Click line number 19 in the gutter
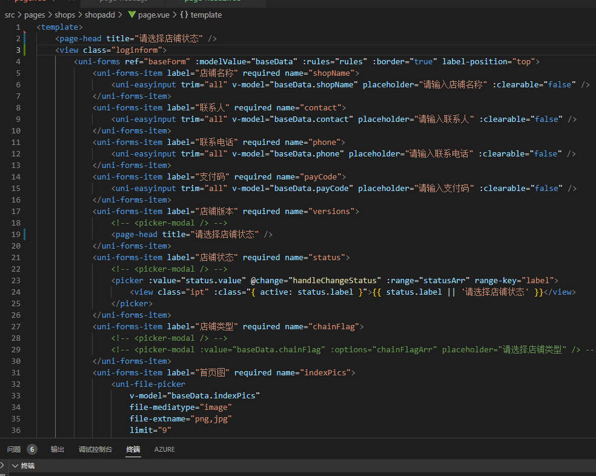 click(x=16, y=234)
